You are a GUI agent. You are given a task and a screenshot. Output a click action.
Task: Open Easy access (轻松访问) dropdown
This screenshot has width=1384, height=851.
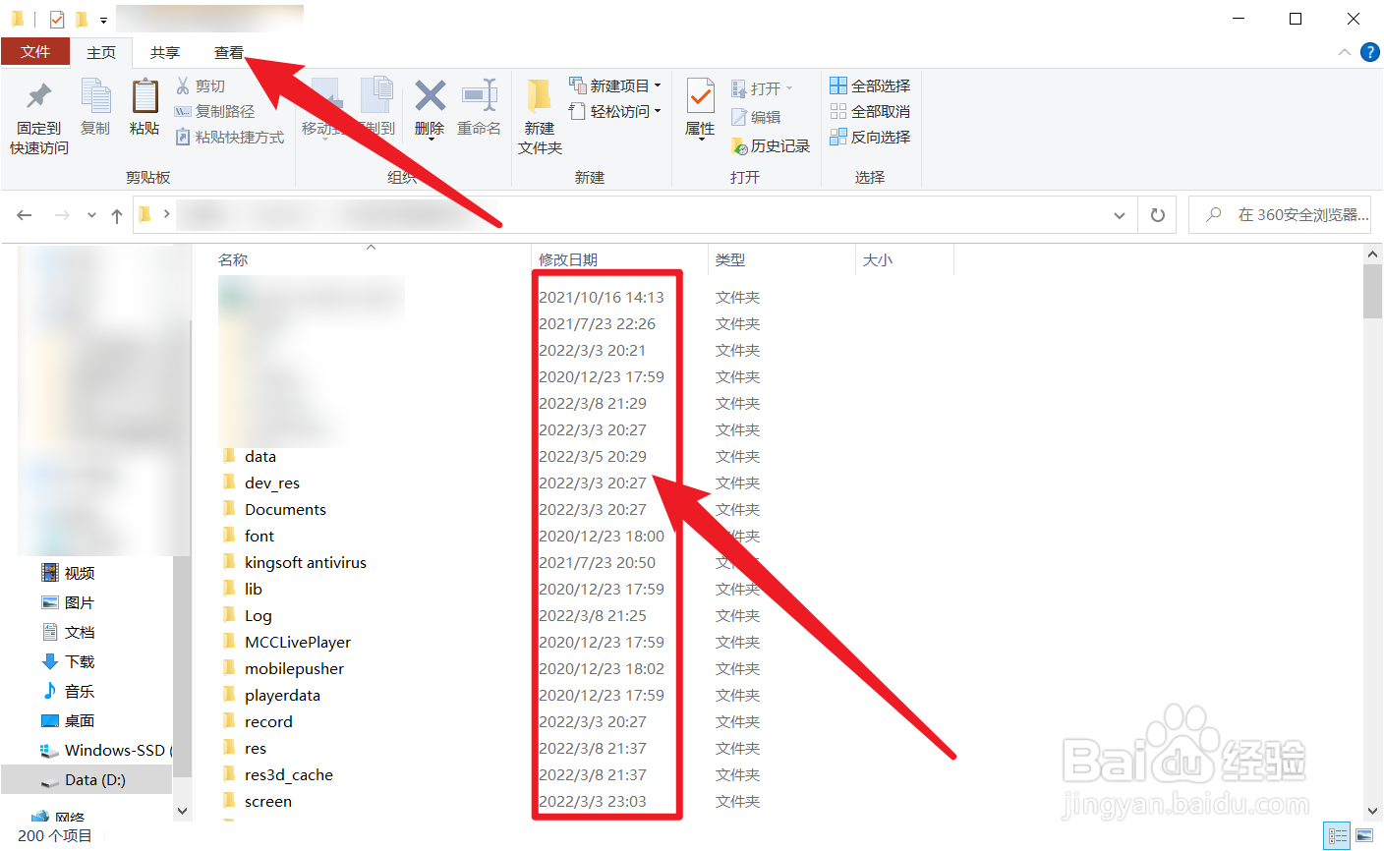pyautogui.click(x=615, y=112)
